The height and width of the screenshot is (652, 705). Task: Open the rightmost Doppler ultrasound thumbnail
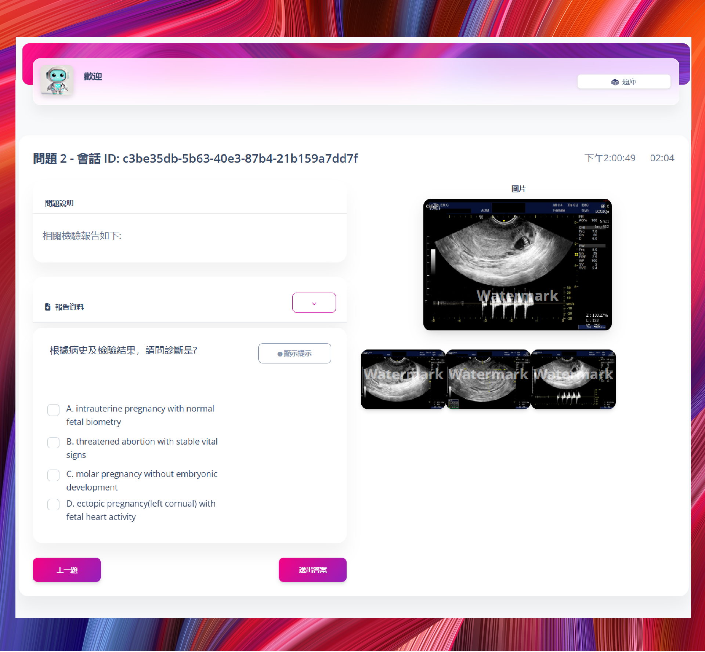point(574,379)
